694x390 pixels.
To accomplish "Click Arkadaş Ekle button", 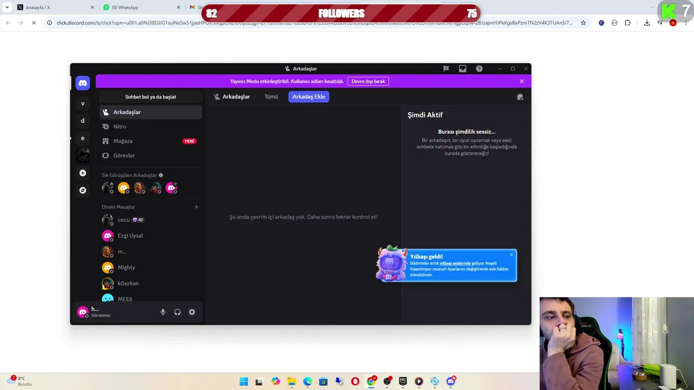I will [309, 96].
